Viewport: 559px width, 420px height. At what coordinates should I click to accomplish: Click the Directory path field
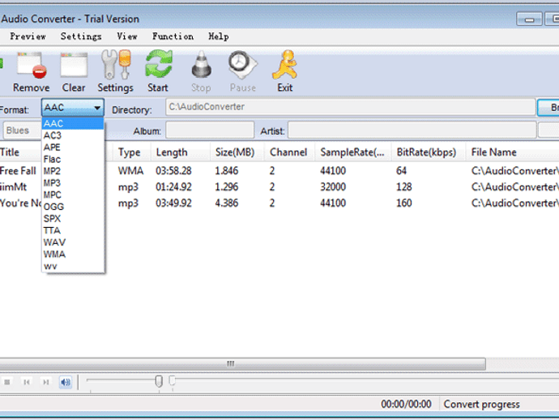(351, 107)
